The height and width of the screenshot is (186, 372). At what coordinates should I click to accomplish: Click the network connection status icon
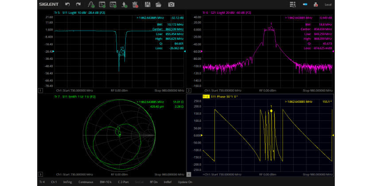pos(315,4)
